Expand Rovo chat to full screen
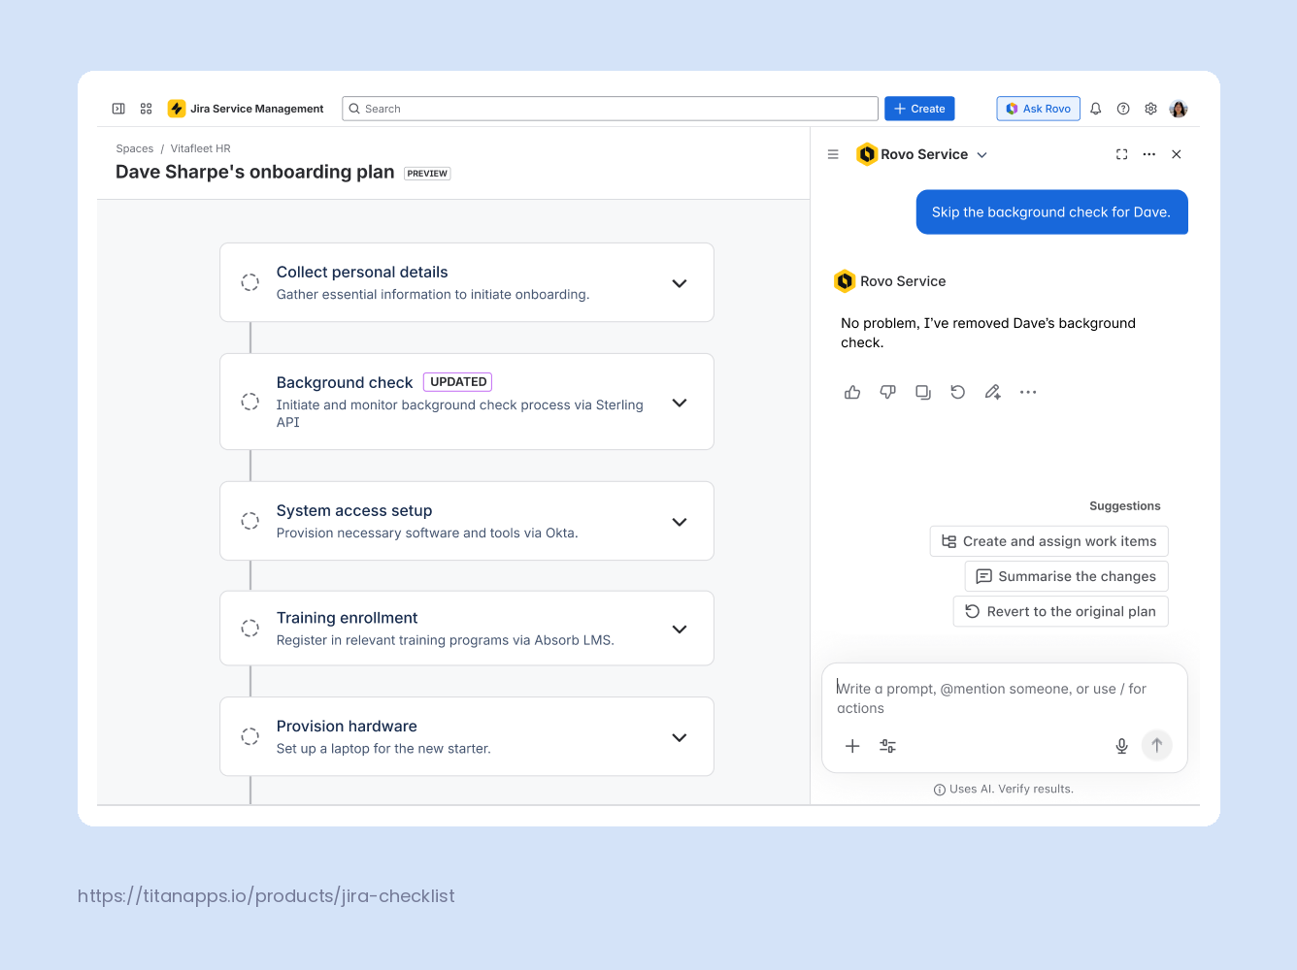This screenshot has width=1297, height=970. pos(1122,154)
